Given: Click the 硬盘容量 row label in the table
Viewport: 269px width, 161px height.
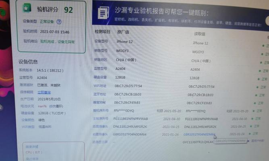Looking at the screenshot, I should tap(100, 77).
